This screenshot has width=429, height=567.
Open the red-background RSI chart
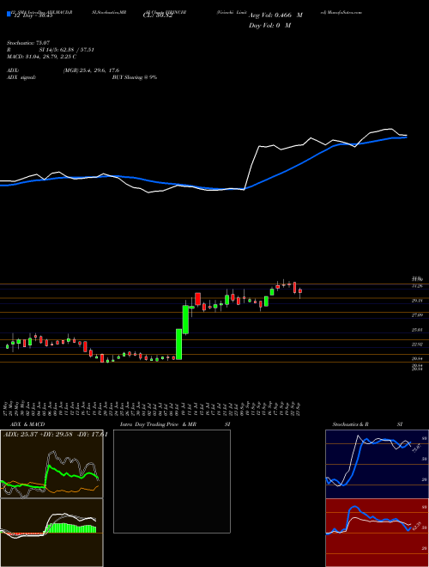click(378, 533)
